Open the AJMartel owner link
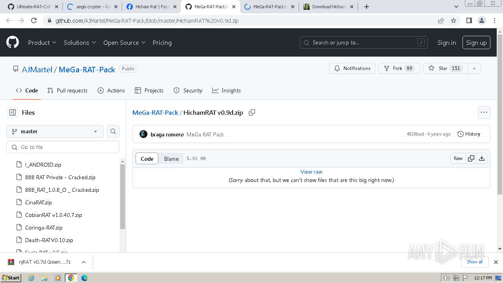Image resolution: width=503 pixels, height=283 pixels. pyautogui.click(x=37, y=70)
